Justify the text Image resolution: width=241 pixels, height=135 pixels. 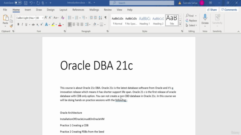click(x=82, y=24)
